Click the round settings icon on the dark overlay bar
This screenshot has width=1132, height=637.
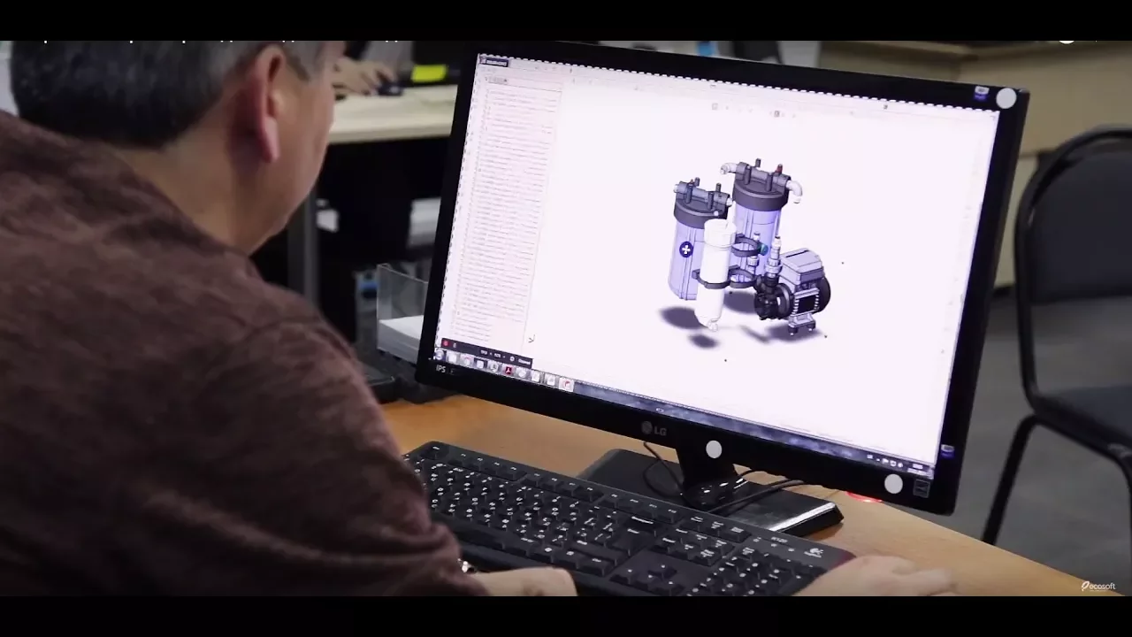[x=512, y=359]
